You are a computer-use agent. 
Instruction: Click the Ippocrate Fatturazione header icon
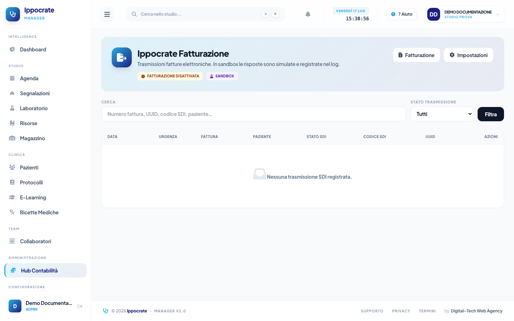pos(122,57)
